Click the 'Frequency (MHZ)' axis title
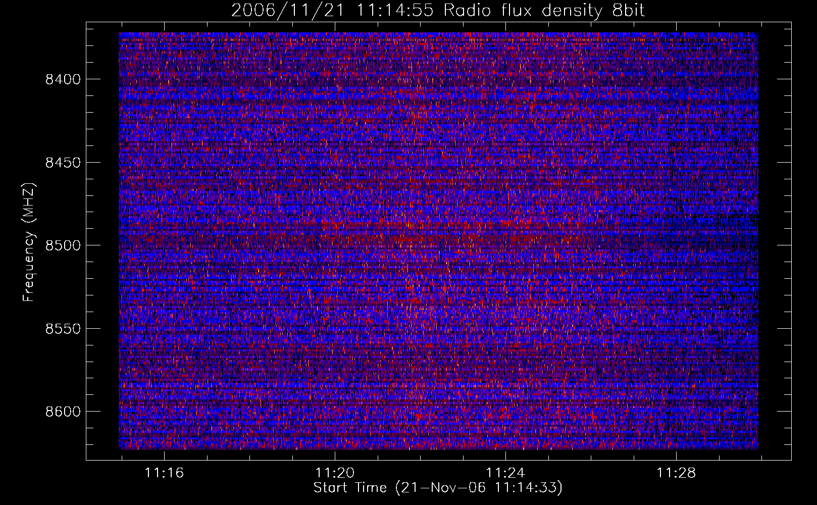Screen dimensions: 817x505 click(x=29, y=242)
